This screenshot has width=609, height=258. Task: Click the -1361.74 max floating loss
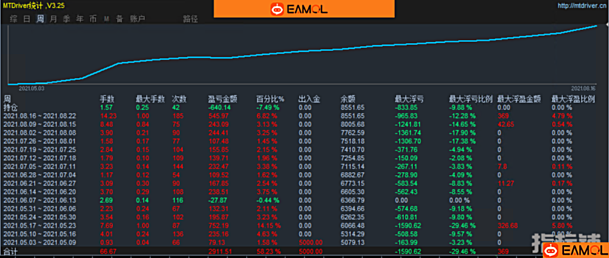tap(408, 133)
